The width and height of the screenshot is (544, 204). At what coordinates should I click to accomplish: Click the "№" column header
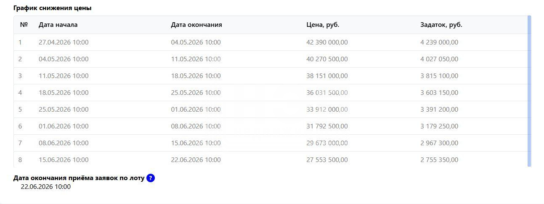click(x=24, y=25)
